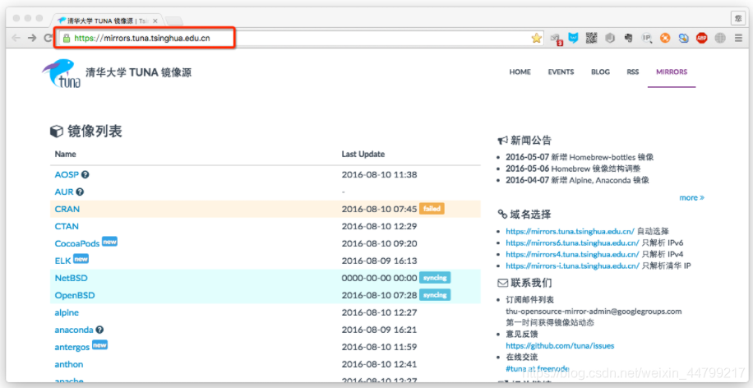Open the alpine mirror link
Image resolution: width=753 pixels, height=388 pixels.
[x=67, y=312]
